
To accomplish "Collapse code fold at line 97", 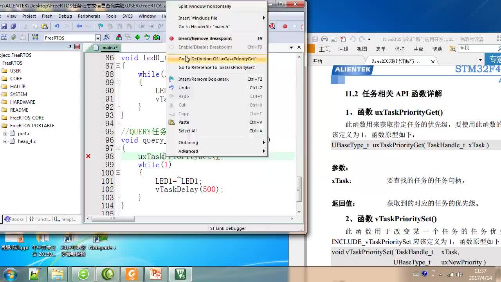I will (x=118, y=148).
